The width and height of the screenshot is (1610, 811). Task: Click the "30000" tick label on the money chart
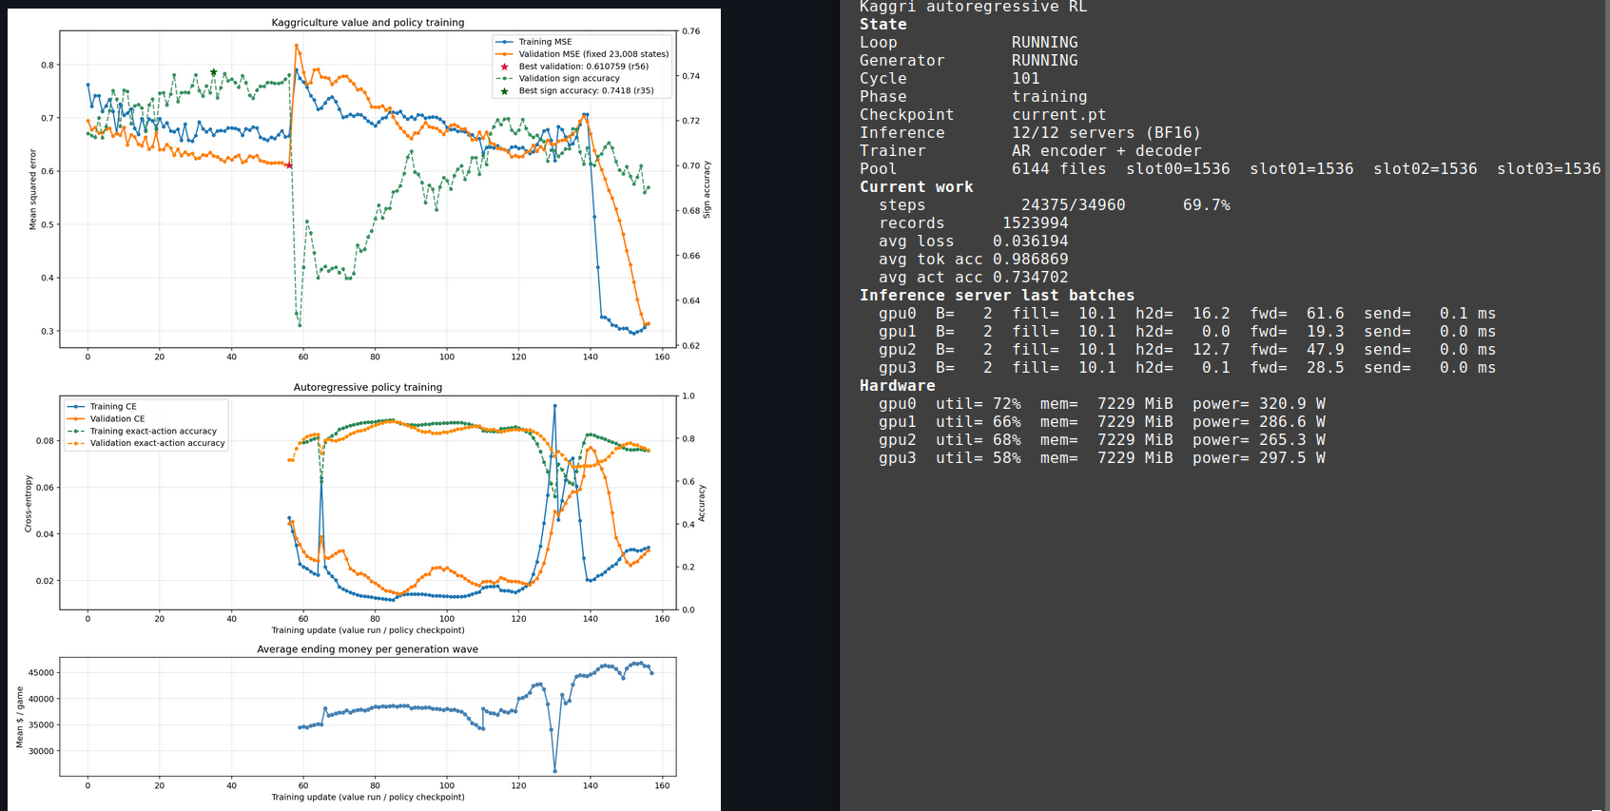tap(41, 752)
